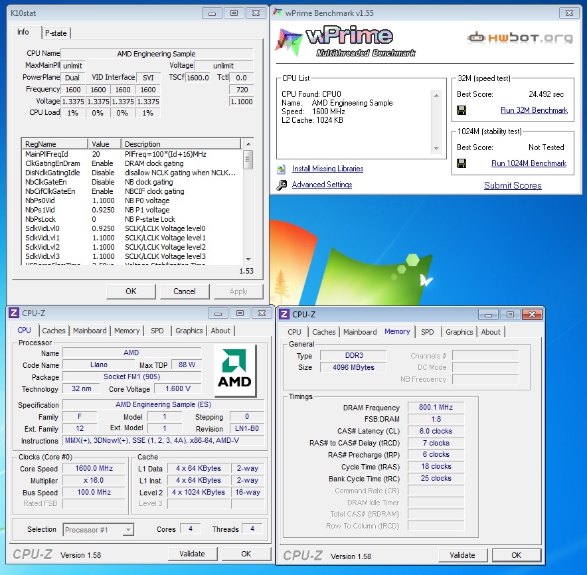The height and width of the screenshot is (575, 587).
Task: Close the right CPU-Z Memory window
Action: click(x=532, y=315)
